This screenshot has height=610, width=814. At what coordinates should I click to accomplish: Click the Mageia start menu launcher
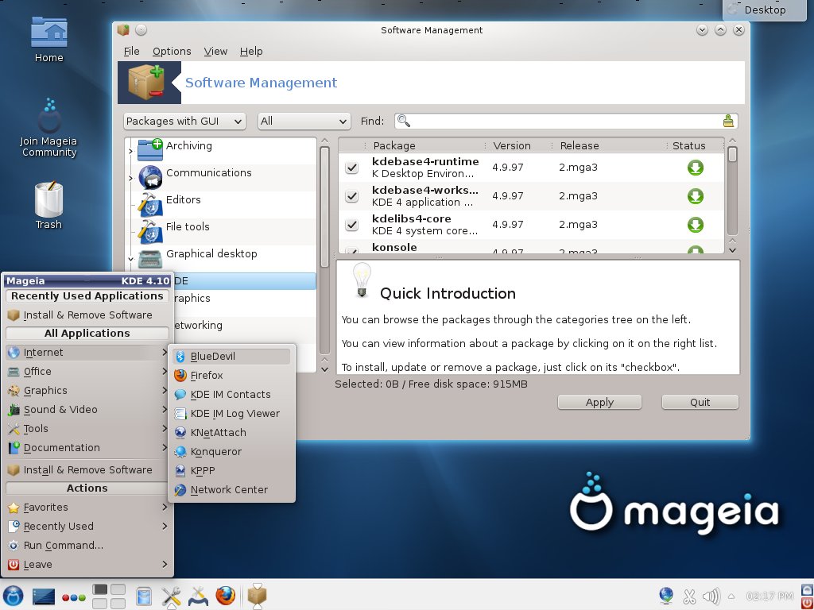(x=13, y=596)
